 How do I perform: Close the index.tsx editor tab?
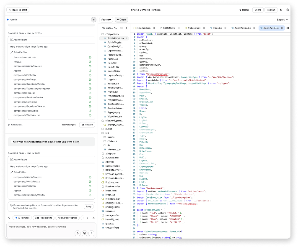point(225,28)
